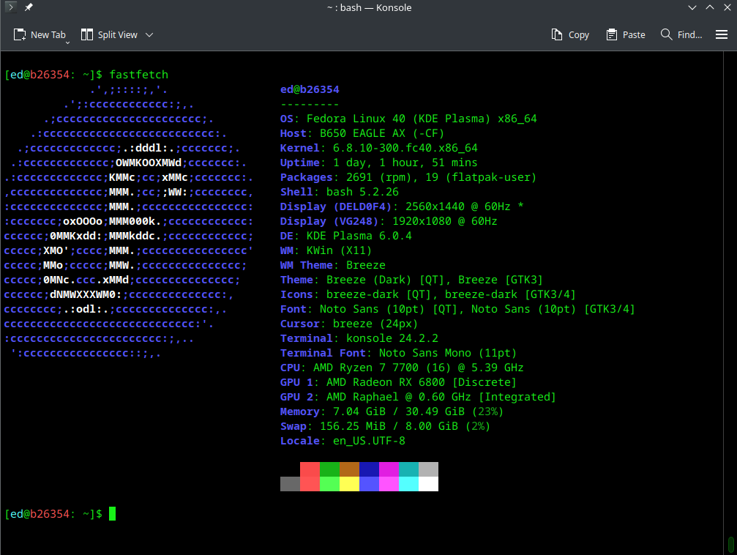Click the cyan color block in the bottom row
Image resolution: width=737 pixels, height=555 pixels.
coord(408,484)
